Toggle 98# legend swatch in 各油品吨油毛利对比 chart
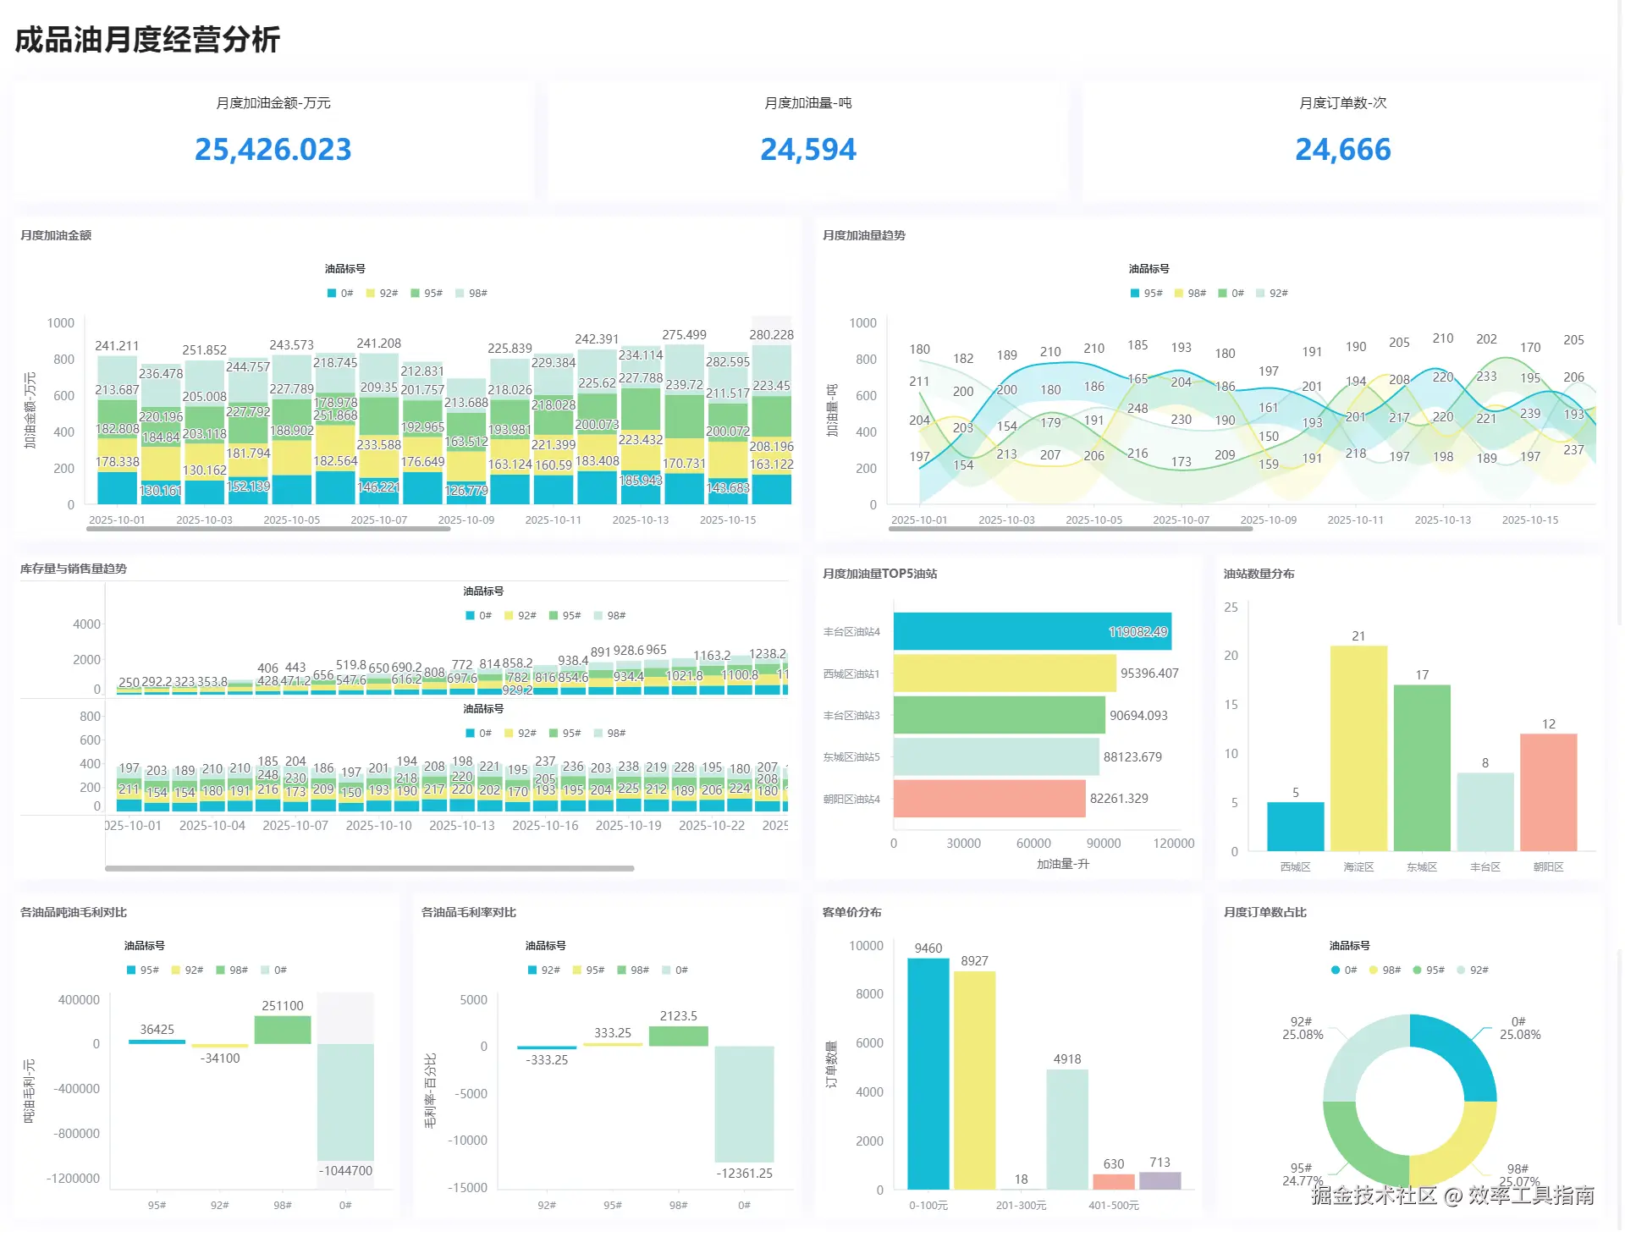This screenshot has height=1237, width=1625. point(221,970)
